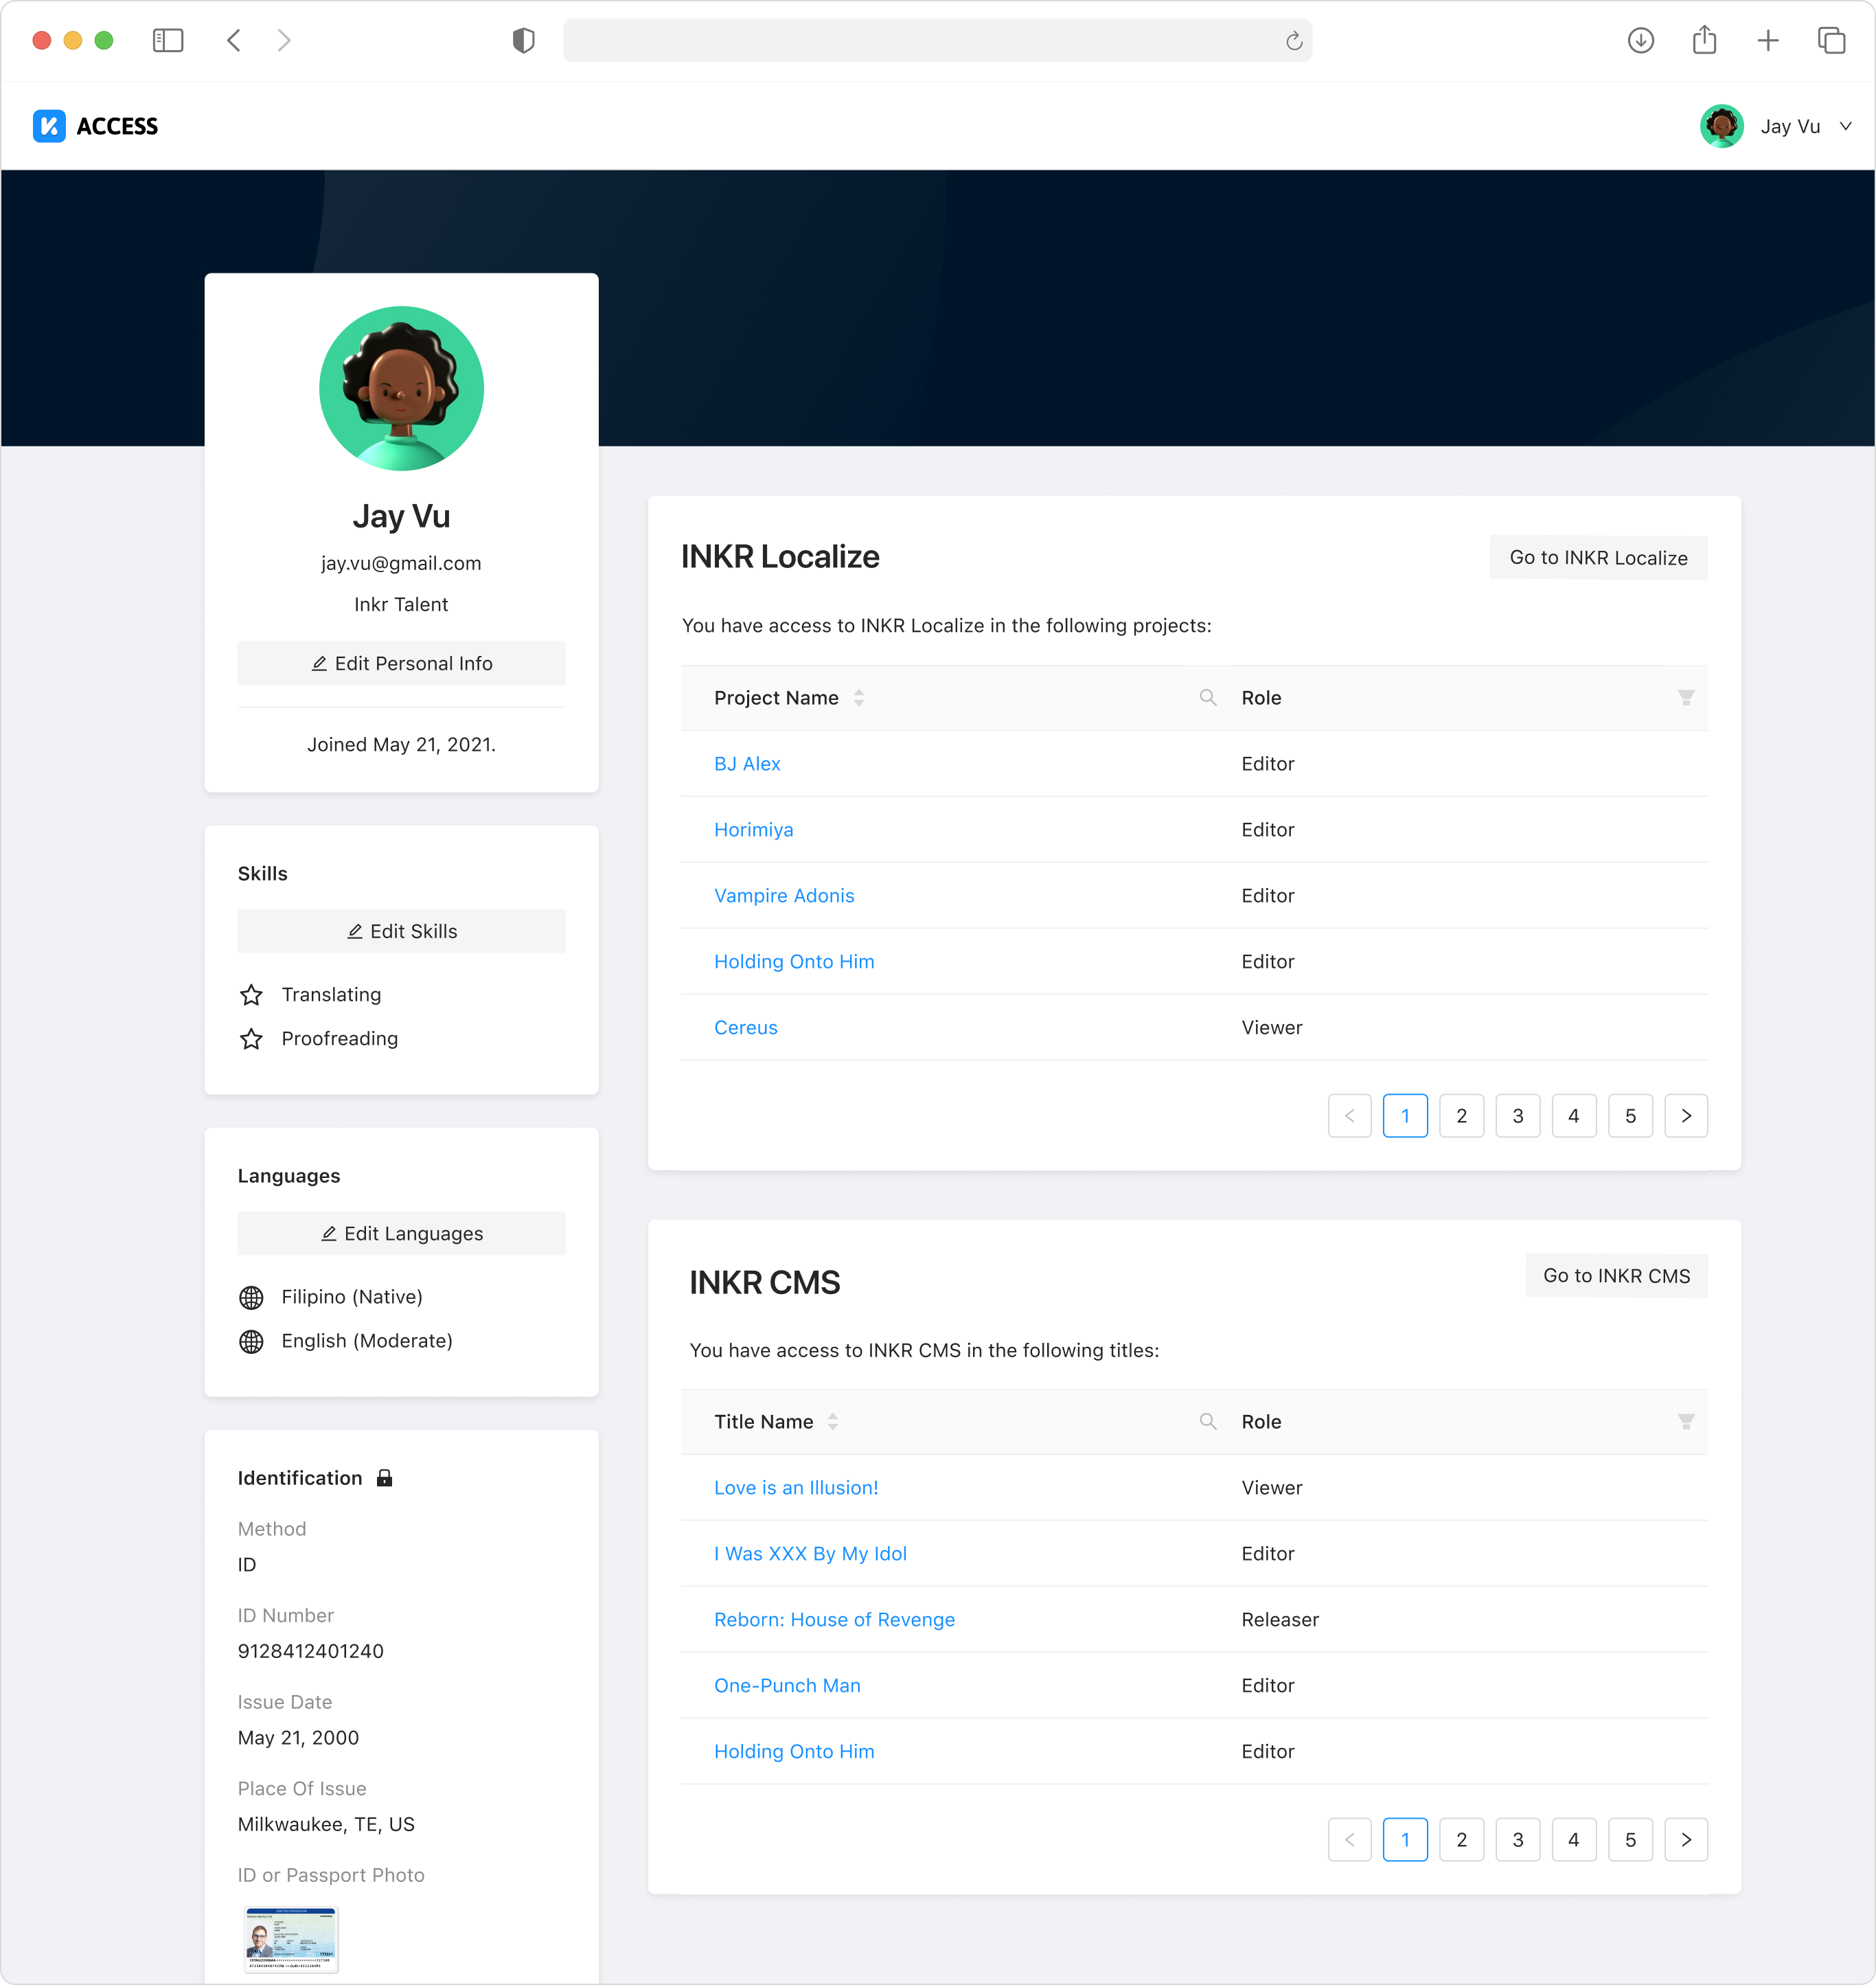Open the ID or passport photo thumbnail

pyautogui.click(x=291, y=1938)
